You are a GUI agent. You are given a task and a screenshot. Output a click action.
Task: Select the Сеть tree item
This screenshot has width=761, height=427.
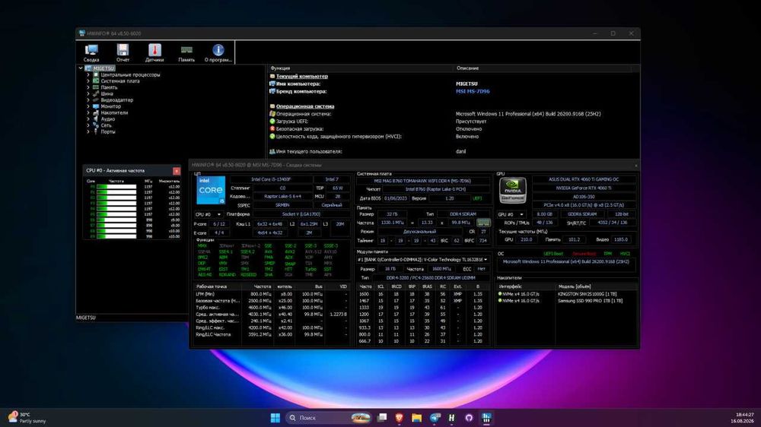coord(106,125)
